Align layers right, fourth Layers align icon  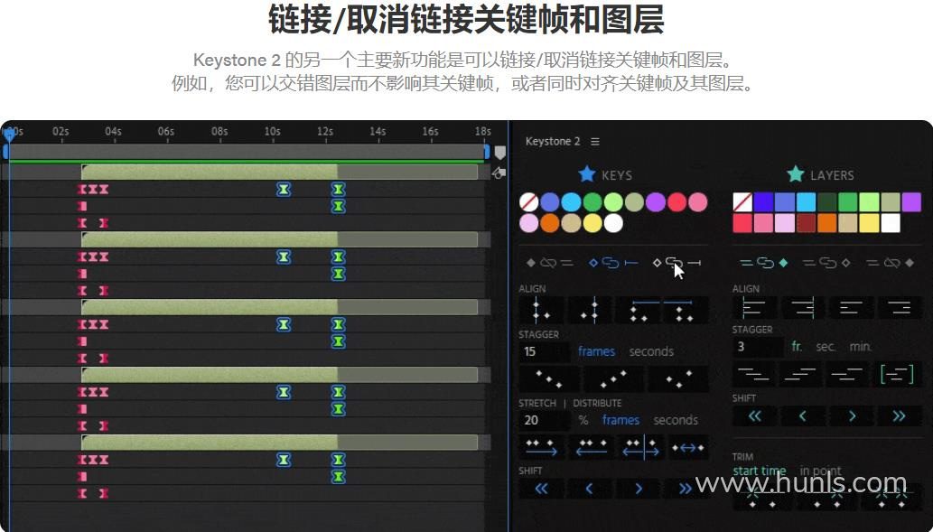coord(900,308)
